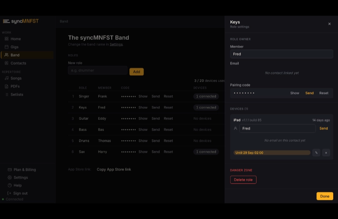Viewport: 338px width, 219px height.
Task: Reset the pairing code in role panel
Action: point(324,93)
